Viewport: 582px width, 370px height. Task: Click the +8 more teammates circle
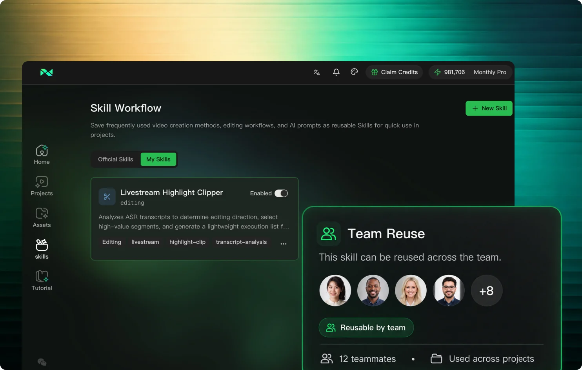[487, 290]
